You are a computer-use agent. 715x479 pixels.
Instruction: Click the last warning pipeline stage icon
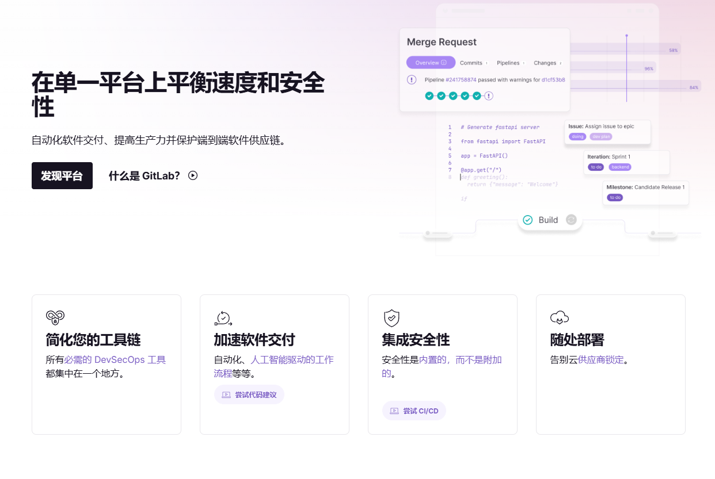coord(489,96)
